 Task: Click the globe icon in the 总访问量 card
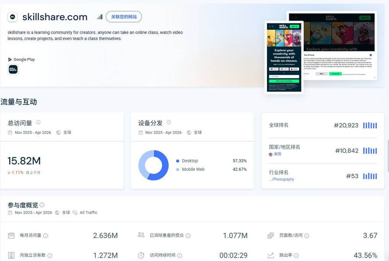pyautogui.click(x=58, y=133)
